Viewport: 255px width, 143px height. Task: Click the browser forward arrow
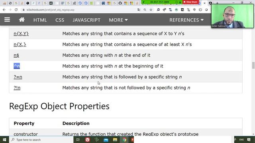(10, 10)
